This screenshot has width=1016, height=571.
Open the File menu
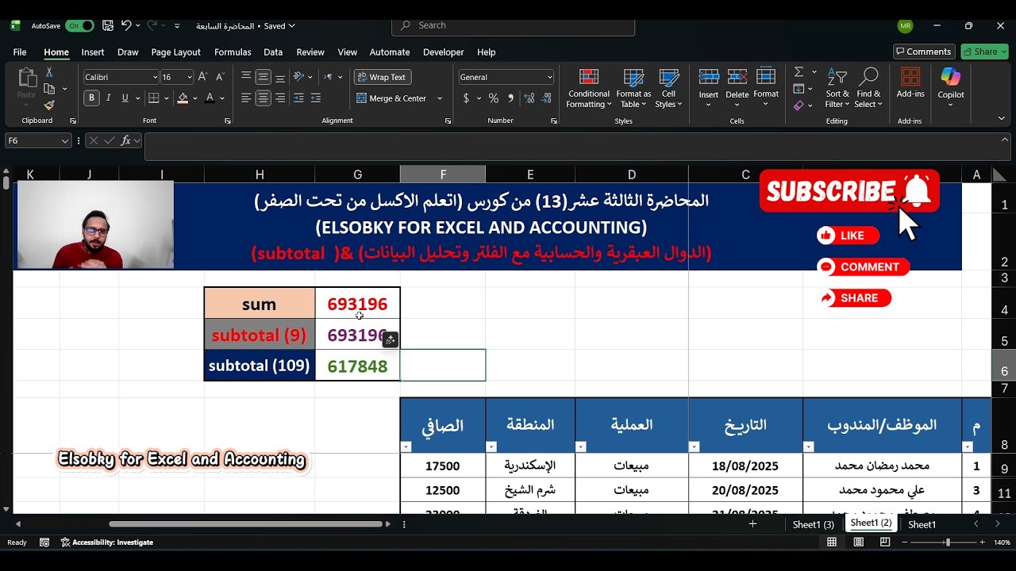click(20, 52)
